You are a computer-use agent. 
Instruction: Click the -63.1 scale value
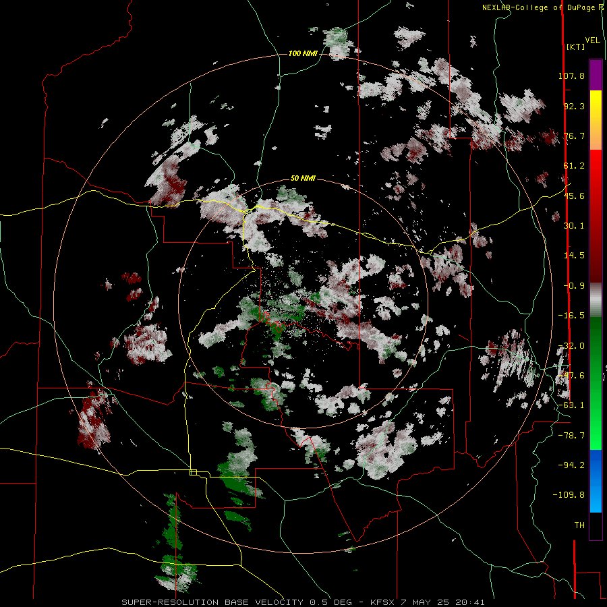tap(571, 405)
